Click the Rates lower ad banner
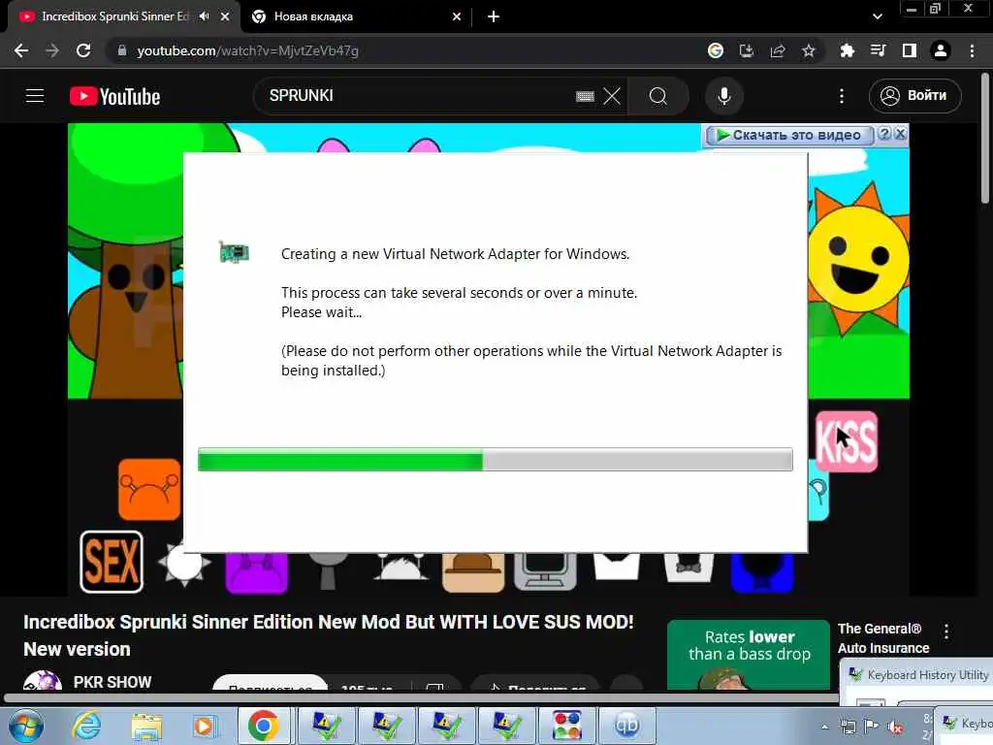 point(749,655)
